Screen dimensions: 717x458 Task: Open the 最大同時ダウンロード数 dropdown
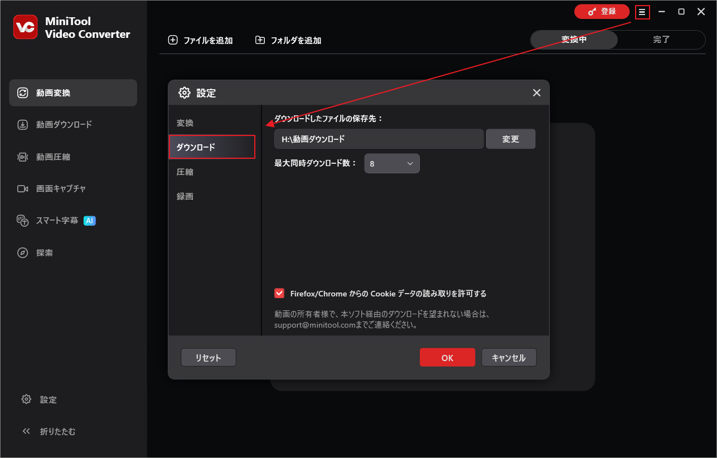coord(392,163)
